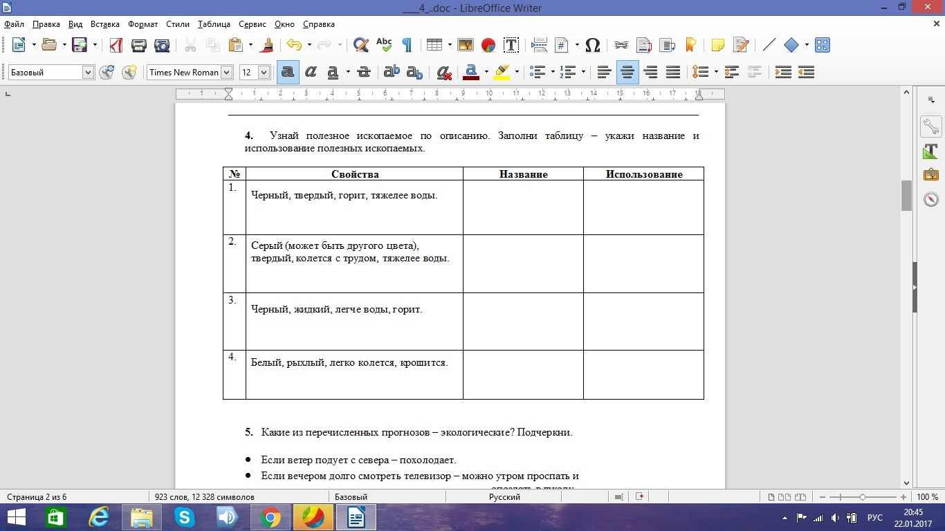Open the Times New Roman font dropdown
This screenshot has height=531, width=945.
[x=227, y=72]
